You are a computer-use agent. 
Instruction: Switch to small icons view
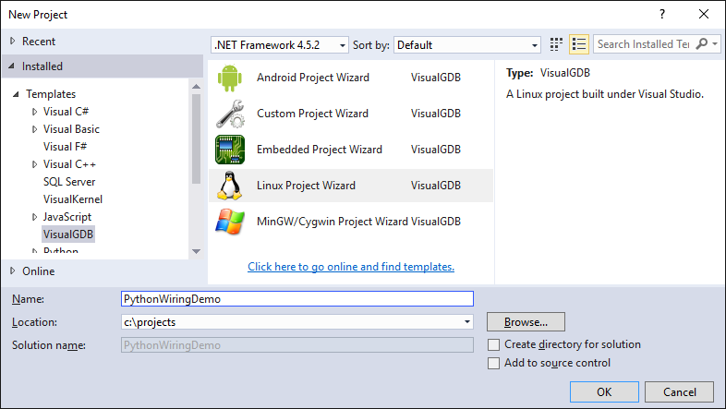pyautogui.click(x=557, y=44)
